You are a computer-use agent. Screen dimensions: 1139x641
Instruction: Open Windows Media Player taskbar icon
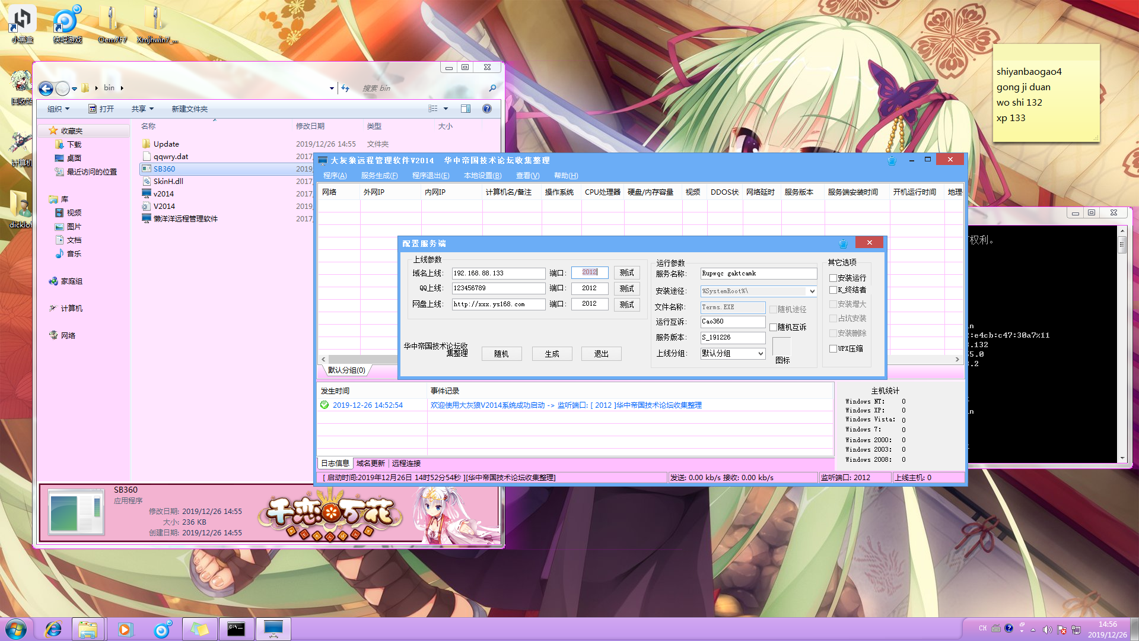[125, 629]
